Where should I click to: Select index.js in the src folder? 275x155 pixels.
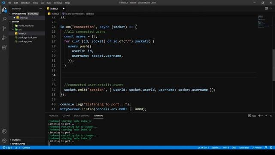(22, 34)
